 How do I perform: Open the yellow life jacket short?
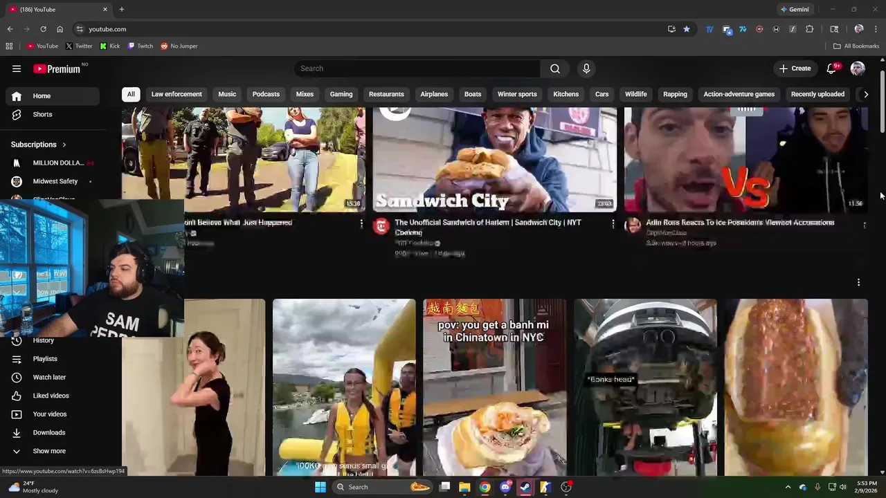pos(344,387)
